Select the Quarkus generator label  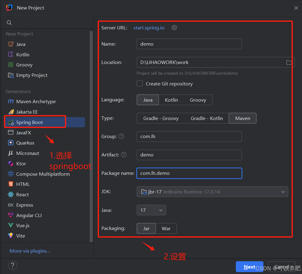click(x=25, y=143)
